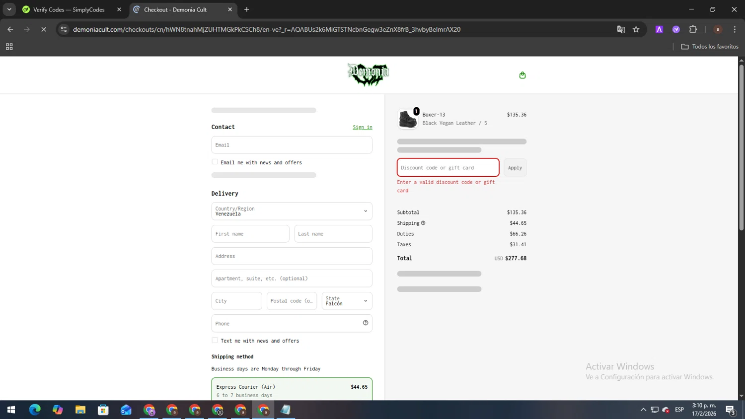
Task: Click the Boxer-13 product thumbnail
Action: 408,119
